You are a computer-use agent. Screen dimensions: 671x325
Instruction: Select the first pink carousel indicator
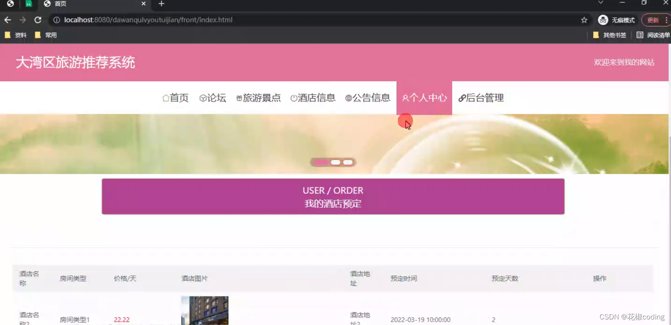coord(321,162)
